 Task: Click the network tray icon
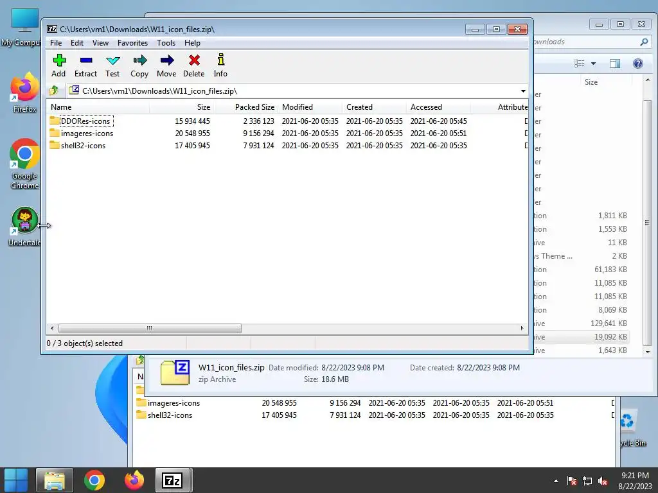(587, 481)
